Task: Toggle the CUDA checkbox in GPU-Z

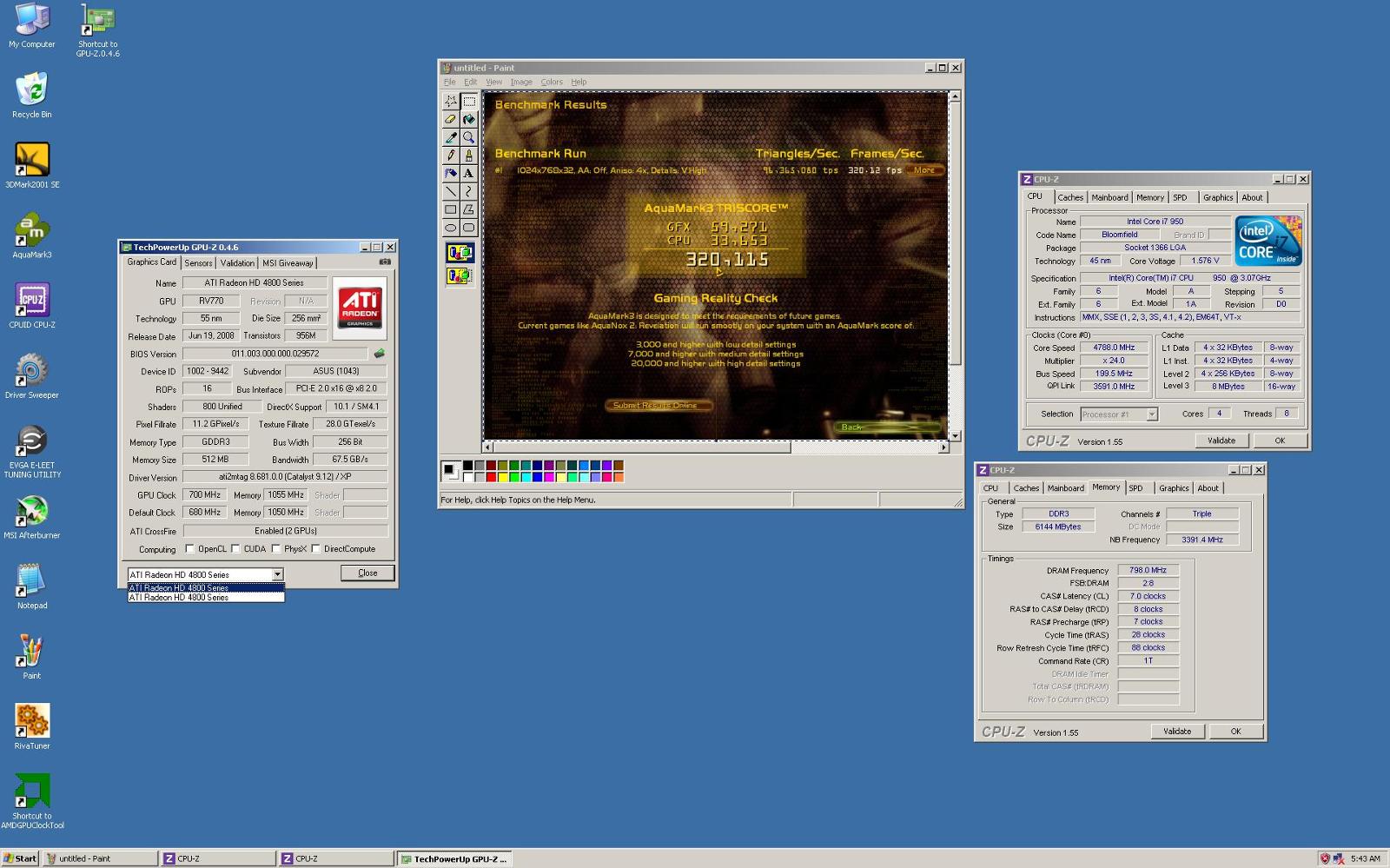Action: click(235, 549)
